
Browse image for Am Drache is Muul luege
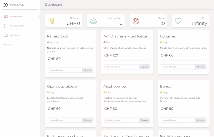click(144, 67)
